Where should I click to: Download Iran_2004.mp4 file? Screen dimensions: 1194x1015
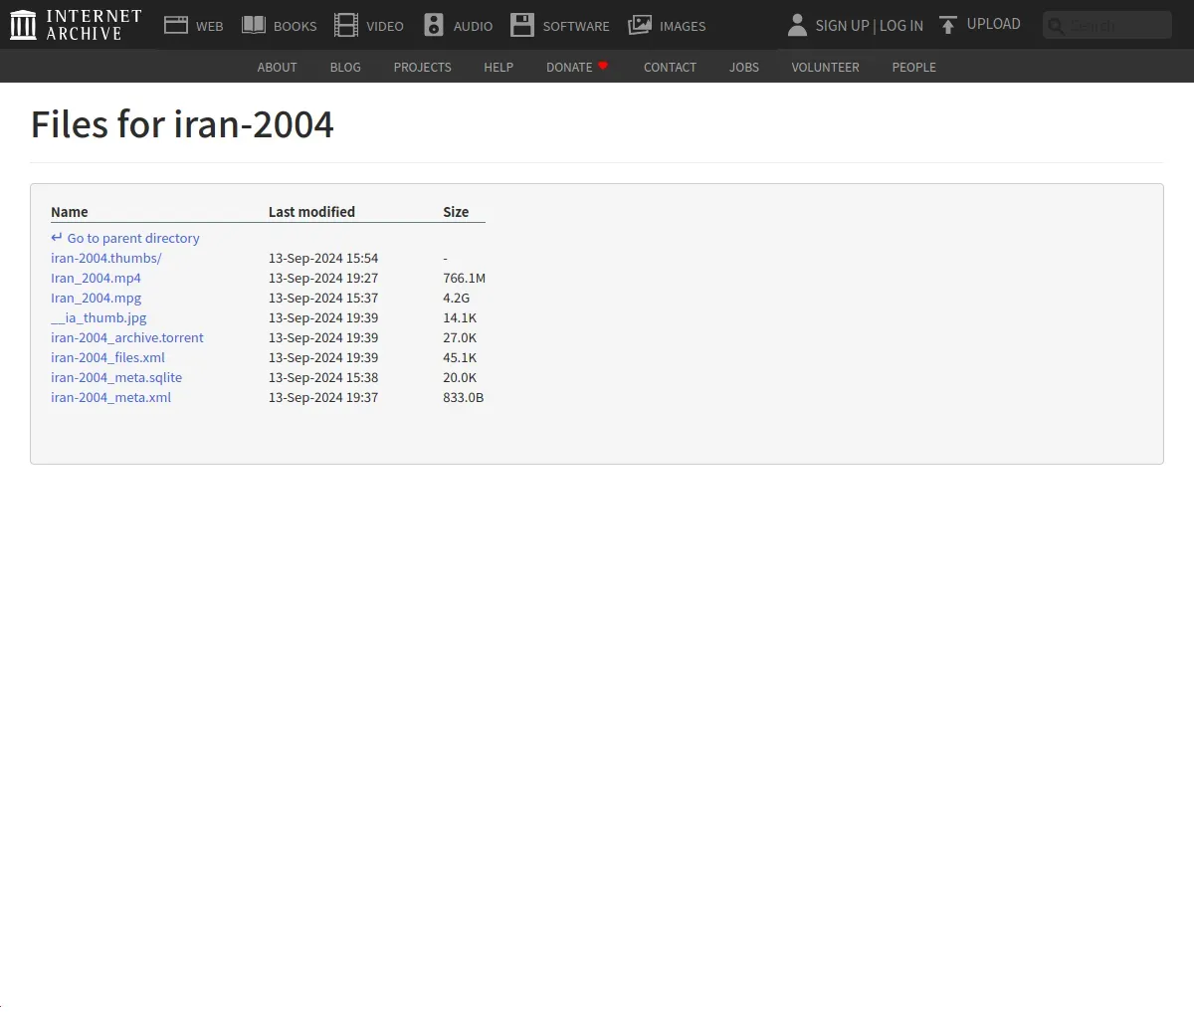pyautogui.click(x=97, y=278)
